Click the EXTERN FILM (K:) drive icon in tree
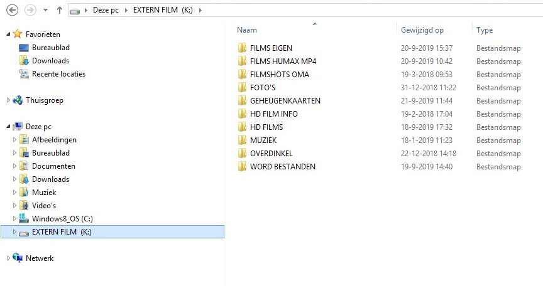The height and width of the screenshot is (286, 543). click(x=24, y=233)
